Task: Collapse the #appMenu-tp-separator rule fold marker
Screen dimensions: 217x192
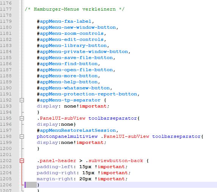Action: (22, 100)
